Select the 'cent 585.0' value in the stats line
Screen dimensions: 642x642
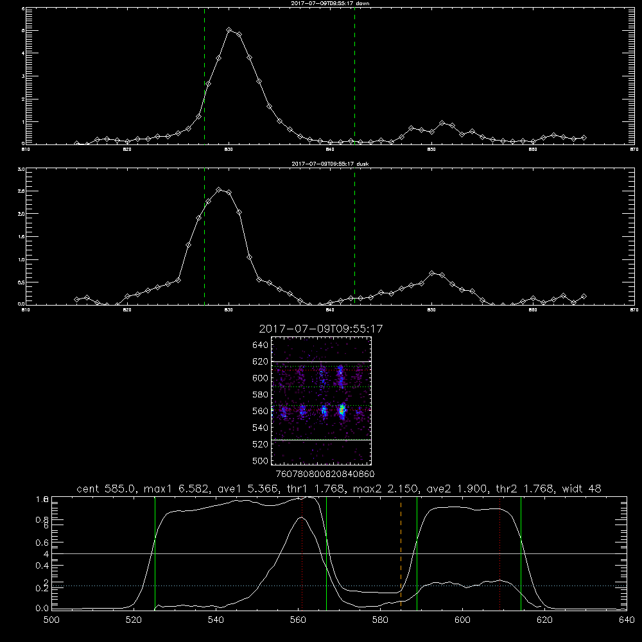pyautogui.click(x=107, y=489)
